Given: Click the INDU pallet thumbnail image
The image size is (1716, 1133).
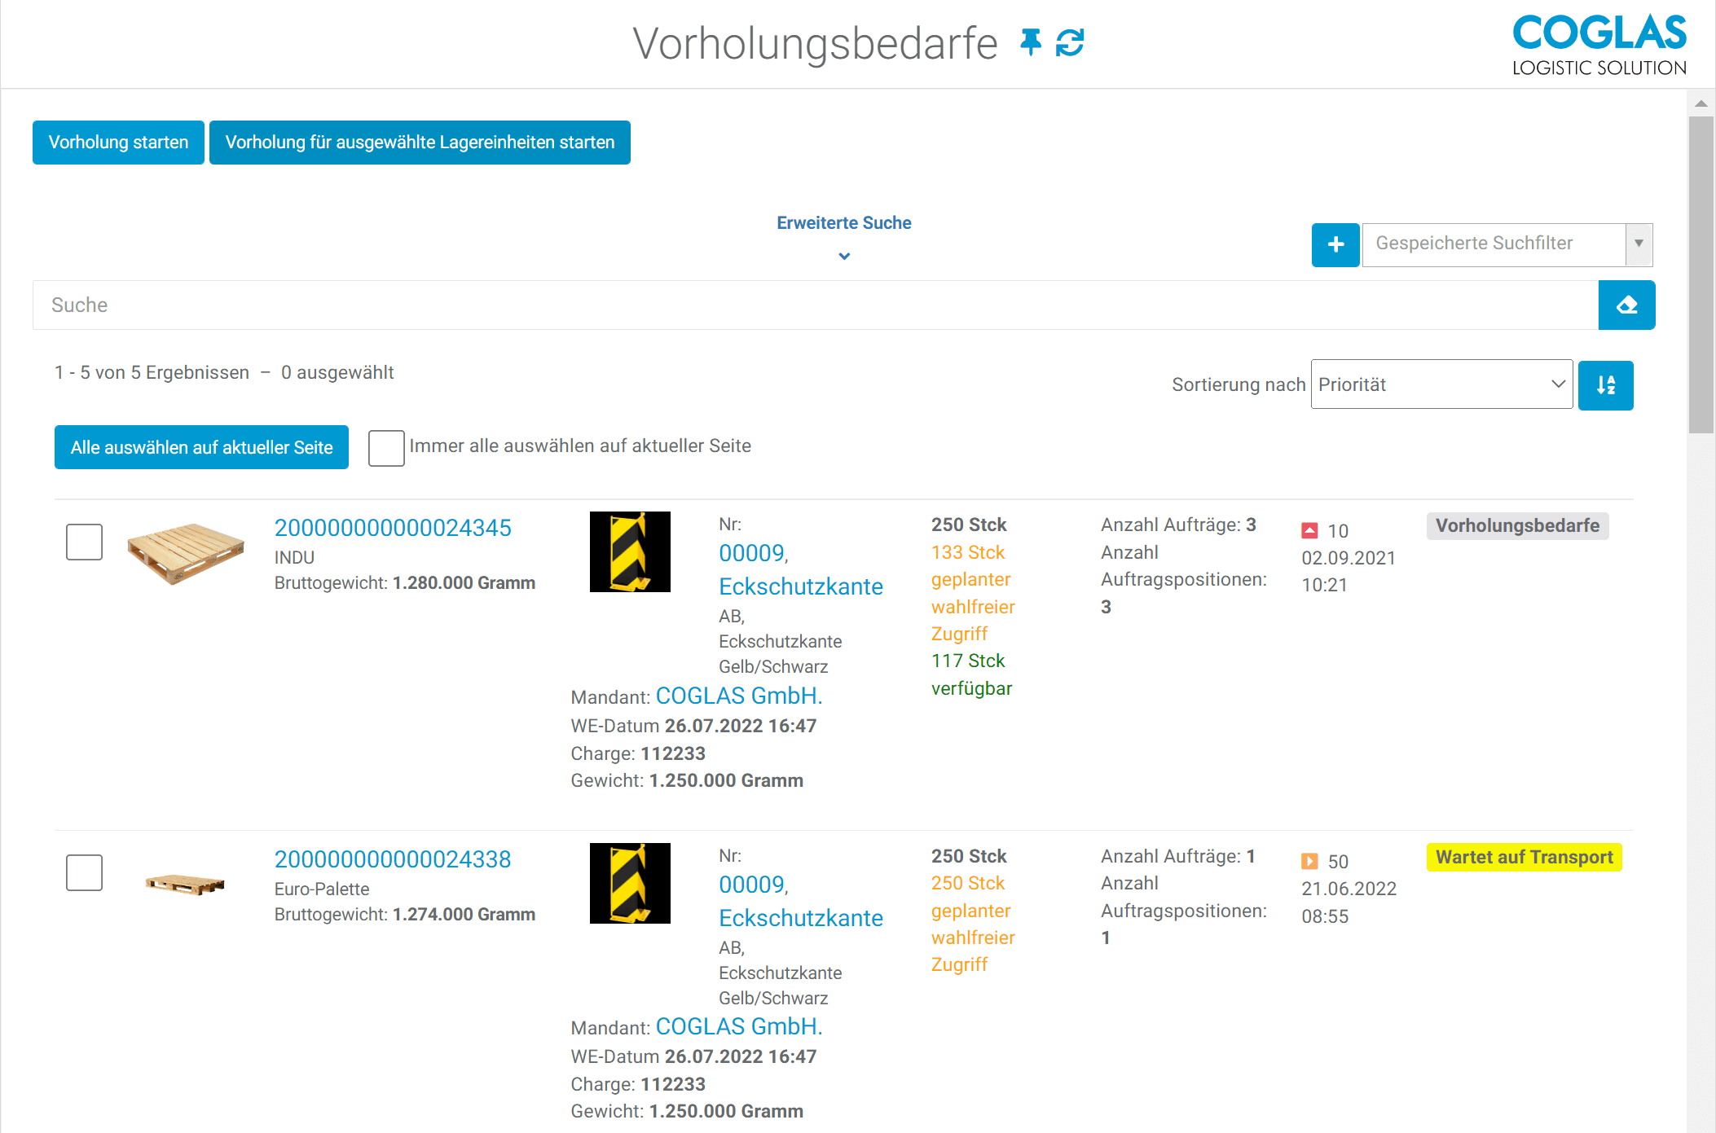Looking at the screenshot, I should 186,552.
